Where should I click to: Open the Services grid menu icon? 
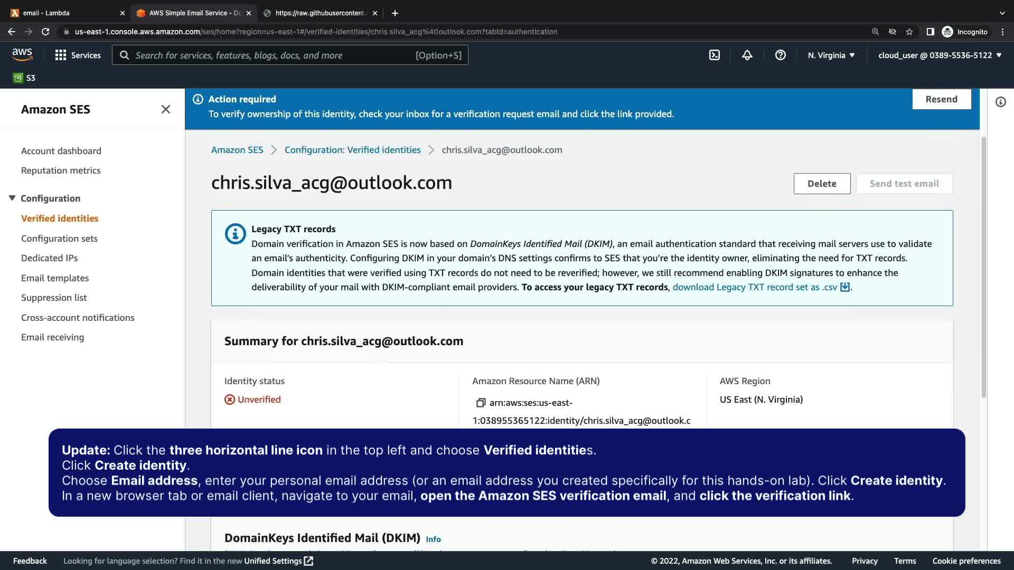click(61, 55)
